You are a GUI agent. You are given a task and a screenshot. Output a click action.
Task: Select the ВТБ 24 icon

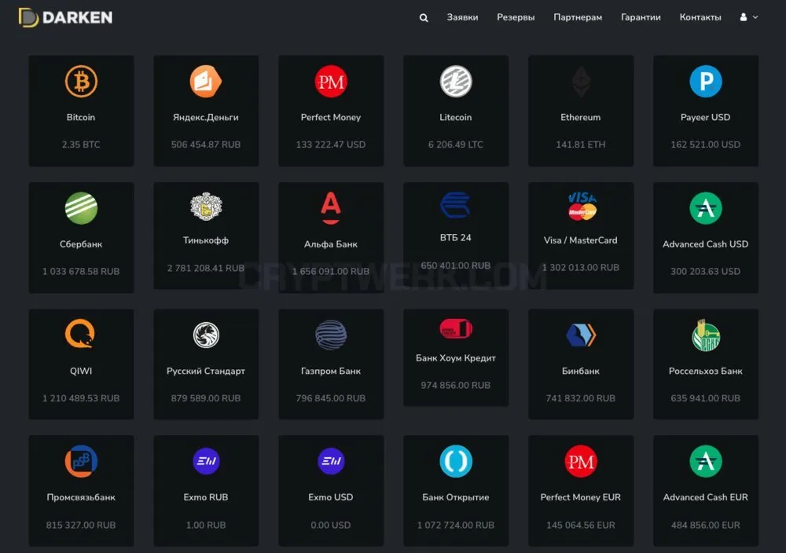(x=456, y=205)
